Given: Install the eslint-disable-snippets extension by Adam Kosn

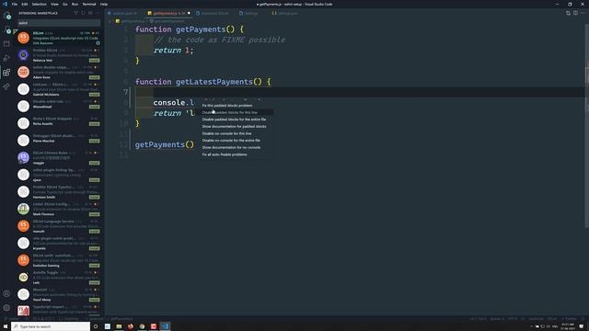Looking at the screenshot, I should (x=94, y=77).
